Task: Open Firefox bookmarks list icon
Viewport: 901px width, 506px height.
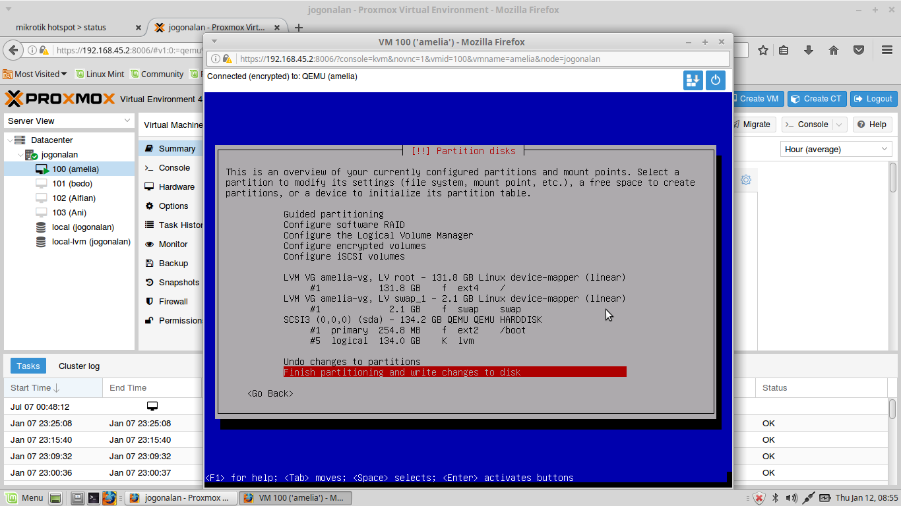Action: point(784,50)
